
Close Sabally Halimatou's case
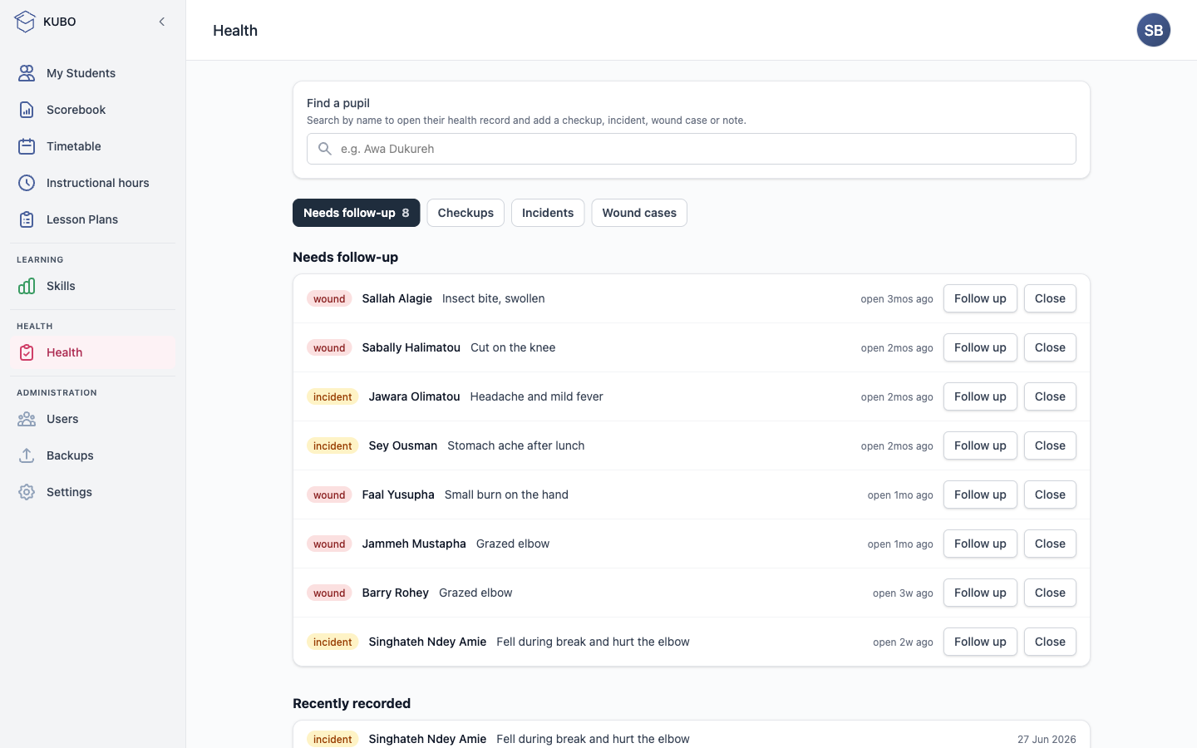(x=1050, y=347)
